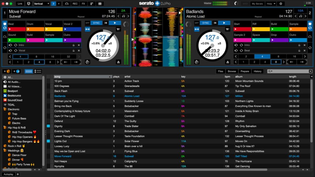
Task: Turn off deck 1 sync with OFF
Action: (x=87, y=23)
